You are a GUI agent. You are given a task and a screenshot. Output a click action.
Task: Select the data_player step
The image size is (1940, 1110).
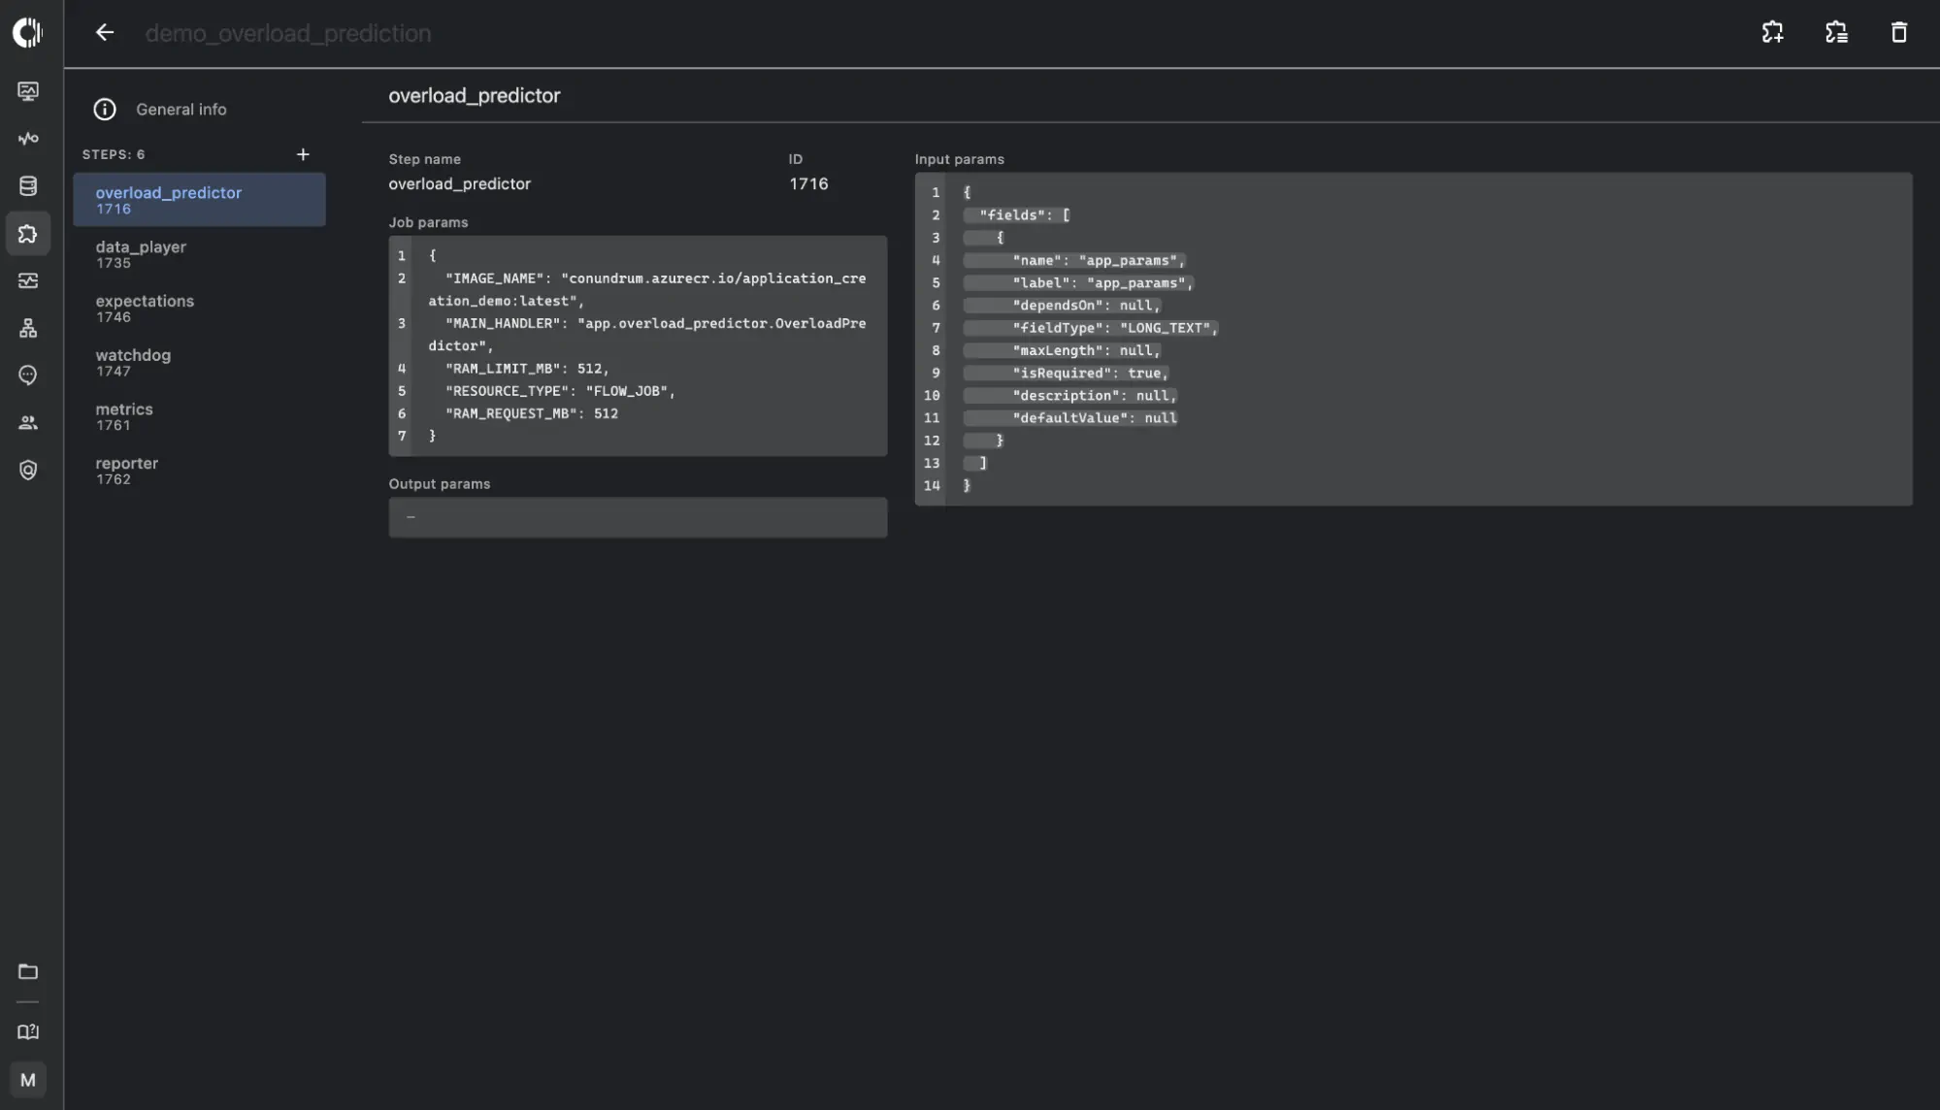[x=141, y=254]
